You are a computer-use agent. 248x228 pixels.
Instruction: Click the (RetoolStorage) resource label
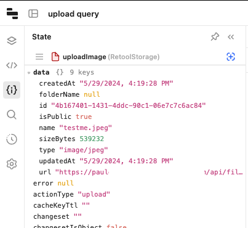tap(134, 57)
